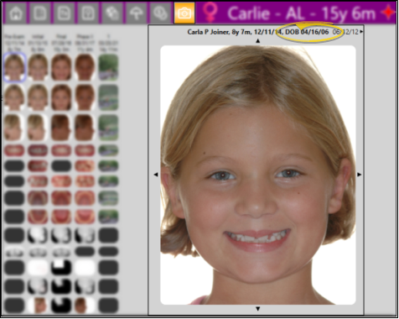Select Initial column ceph x-ray thumbnail
Image resolution: width=399 pixels, height=319 pixels.
coord(38,235)
